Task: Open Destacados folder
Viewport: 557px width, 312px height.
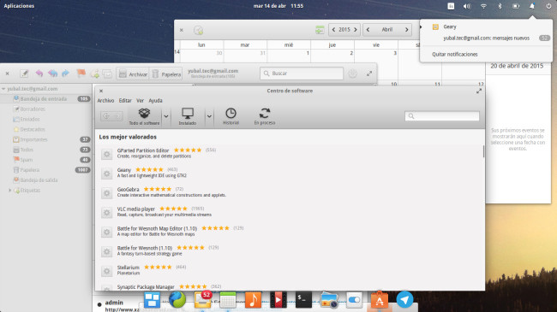Action: coord(46,129)
